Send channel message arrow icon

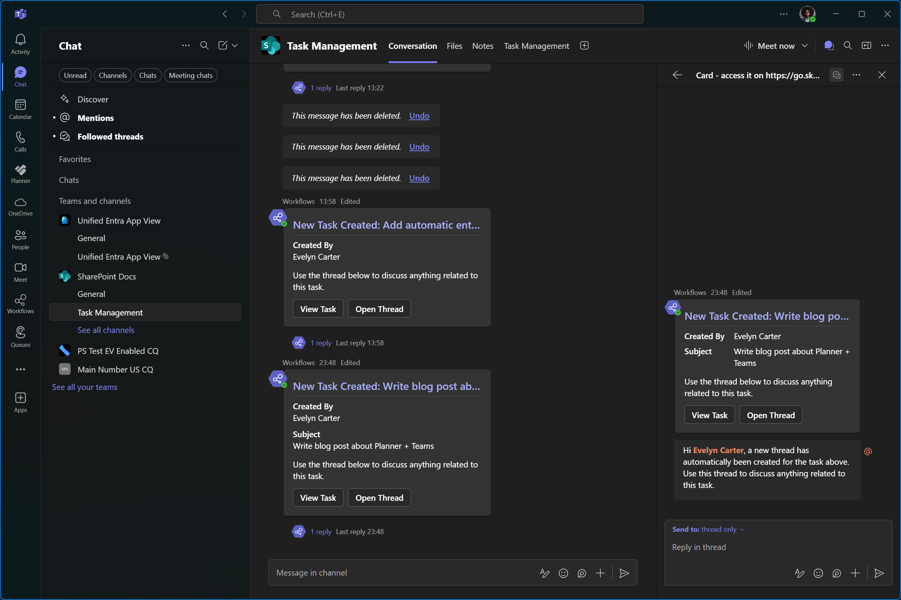pos(624,573)
